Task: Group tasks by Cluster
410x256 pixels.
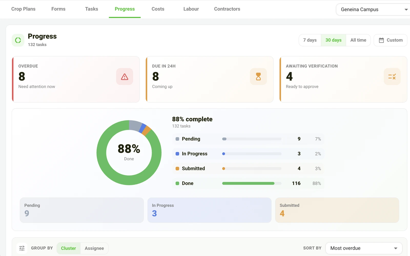Action: 68,248
